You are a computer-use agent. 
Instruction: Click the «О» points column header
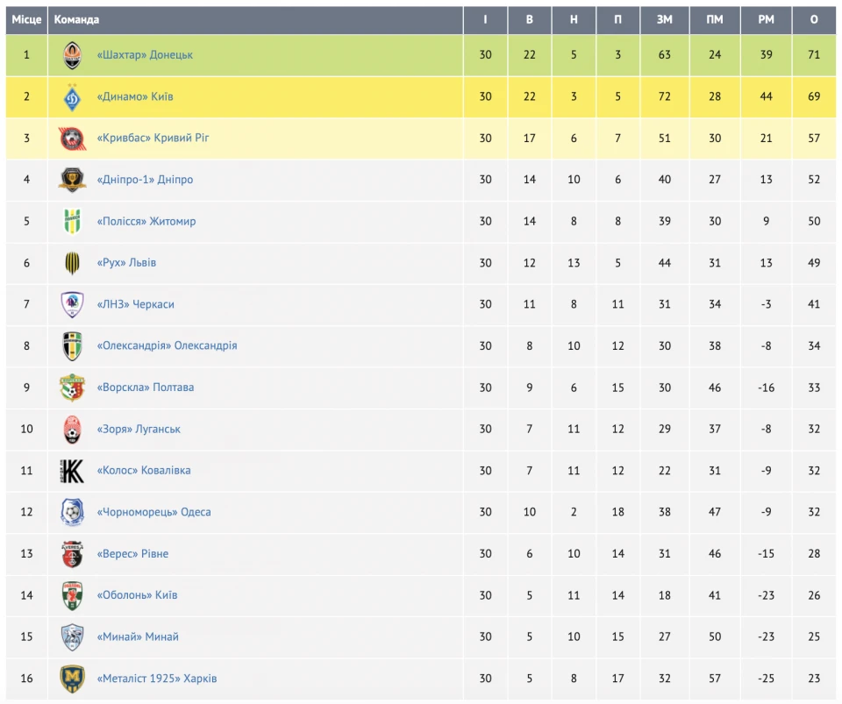point(814,19)
